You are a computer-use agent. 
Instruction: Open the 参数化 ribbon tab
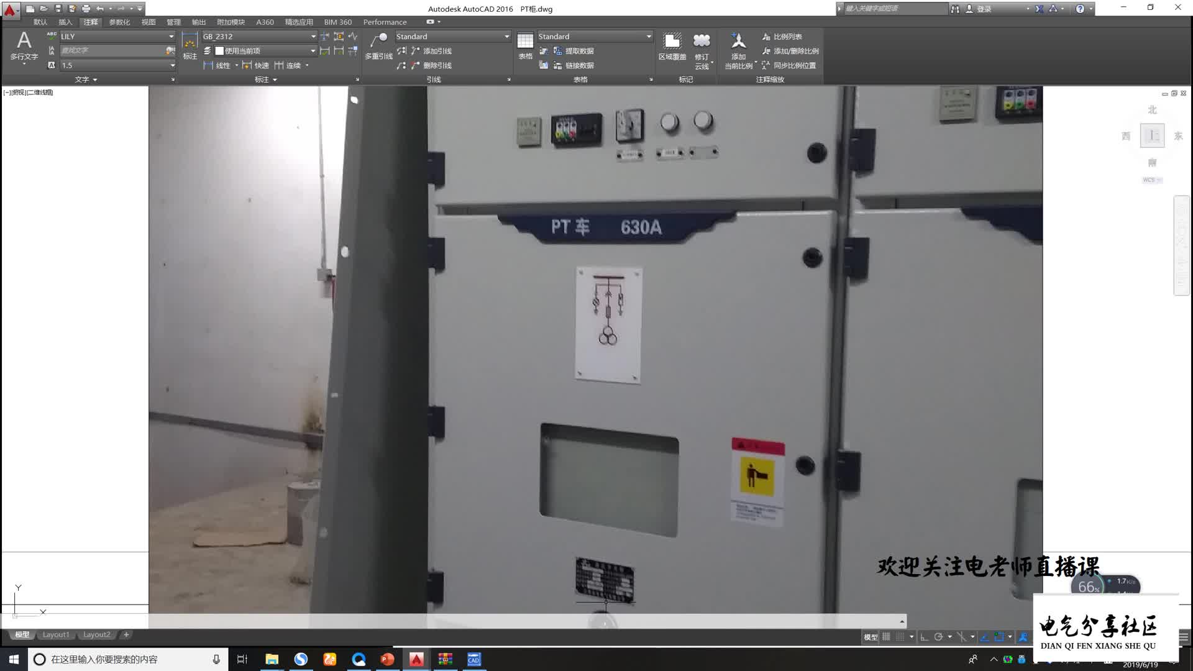click(x=119, y=22)
